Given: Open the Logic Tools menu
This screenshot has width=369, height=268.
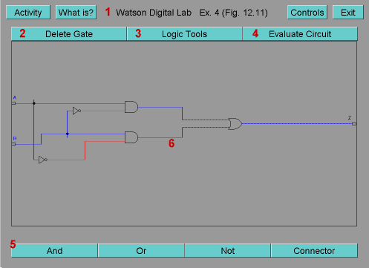Looking at the screenshot, I should point(184,34).
